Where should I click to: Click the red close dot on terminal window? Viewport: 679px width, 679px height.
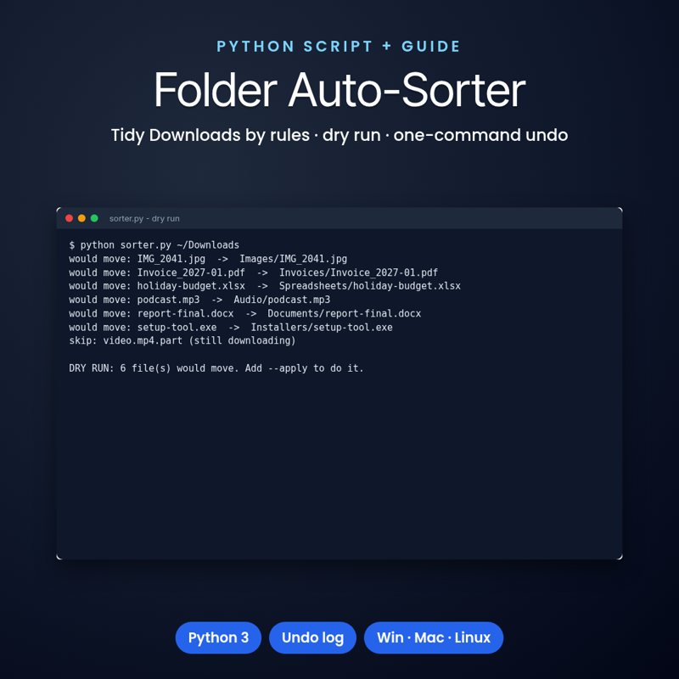click(x=69, y=218)
